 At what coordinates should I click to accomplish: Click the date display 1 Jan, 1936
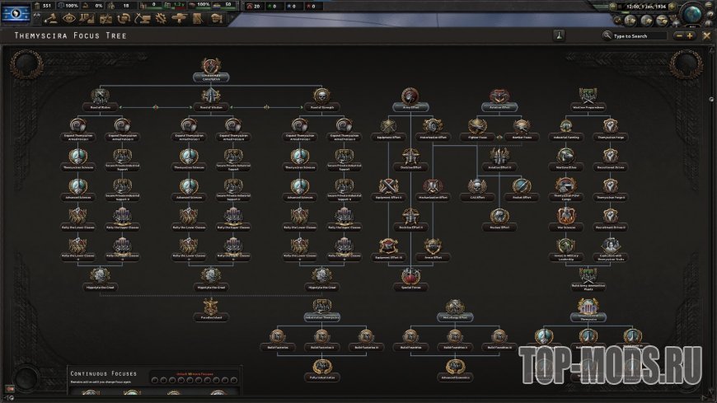pyautogui.click(x=644, y=7)
